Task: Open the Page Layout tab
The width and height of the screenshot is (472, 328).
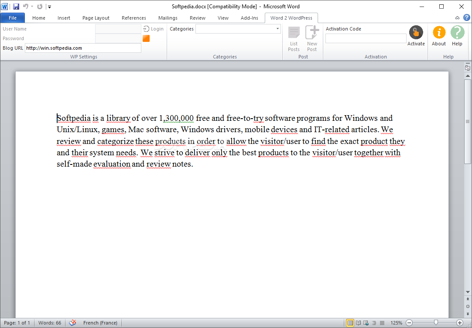Action: pos(96,18)
